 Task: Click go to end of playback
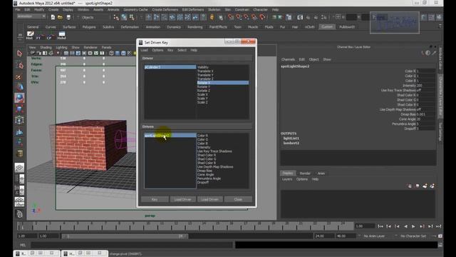(439, 226)
